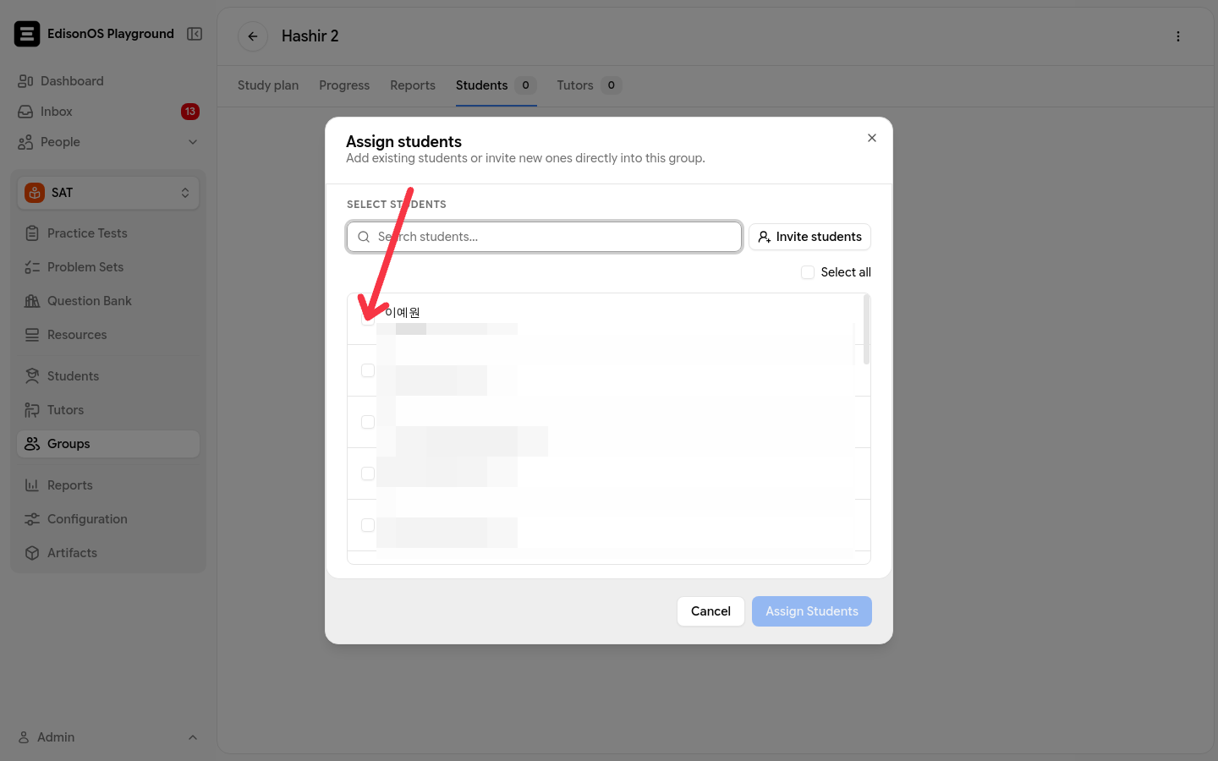Select the Students tab
The width and height of the screenshot is (1218, 761).
(496, 85)
